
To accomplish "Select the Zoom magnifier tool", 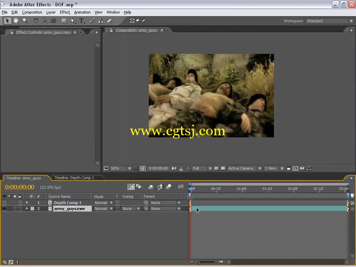I will [25, 21].
